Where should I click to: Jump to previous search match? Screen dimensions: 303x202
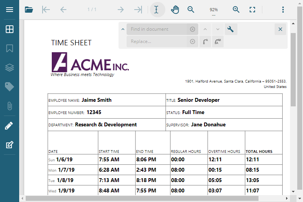click(205, 29)
